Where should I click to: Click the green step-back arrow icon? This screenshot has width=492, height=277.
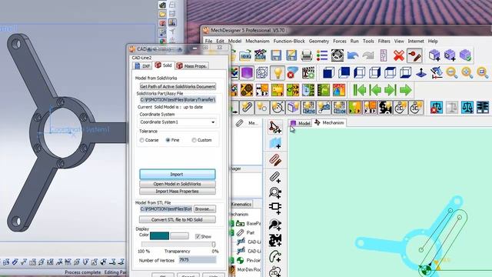(x=375, y=90)
